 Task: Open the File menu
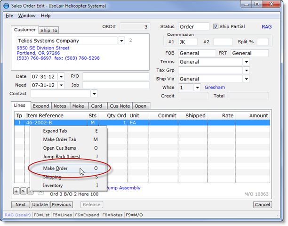pyautogui.click(x=9, y=16)
